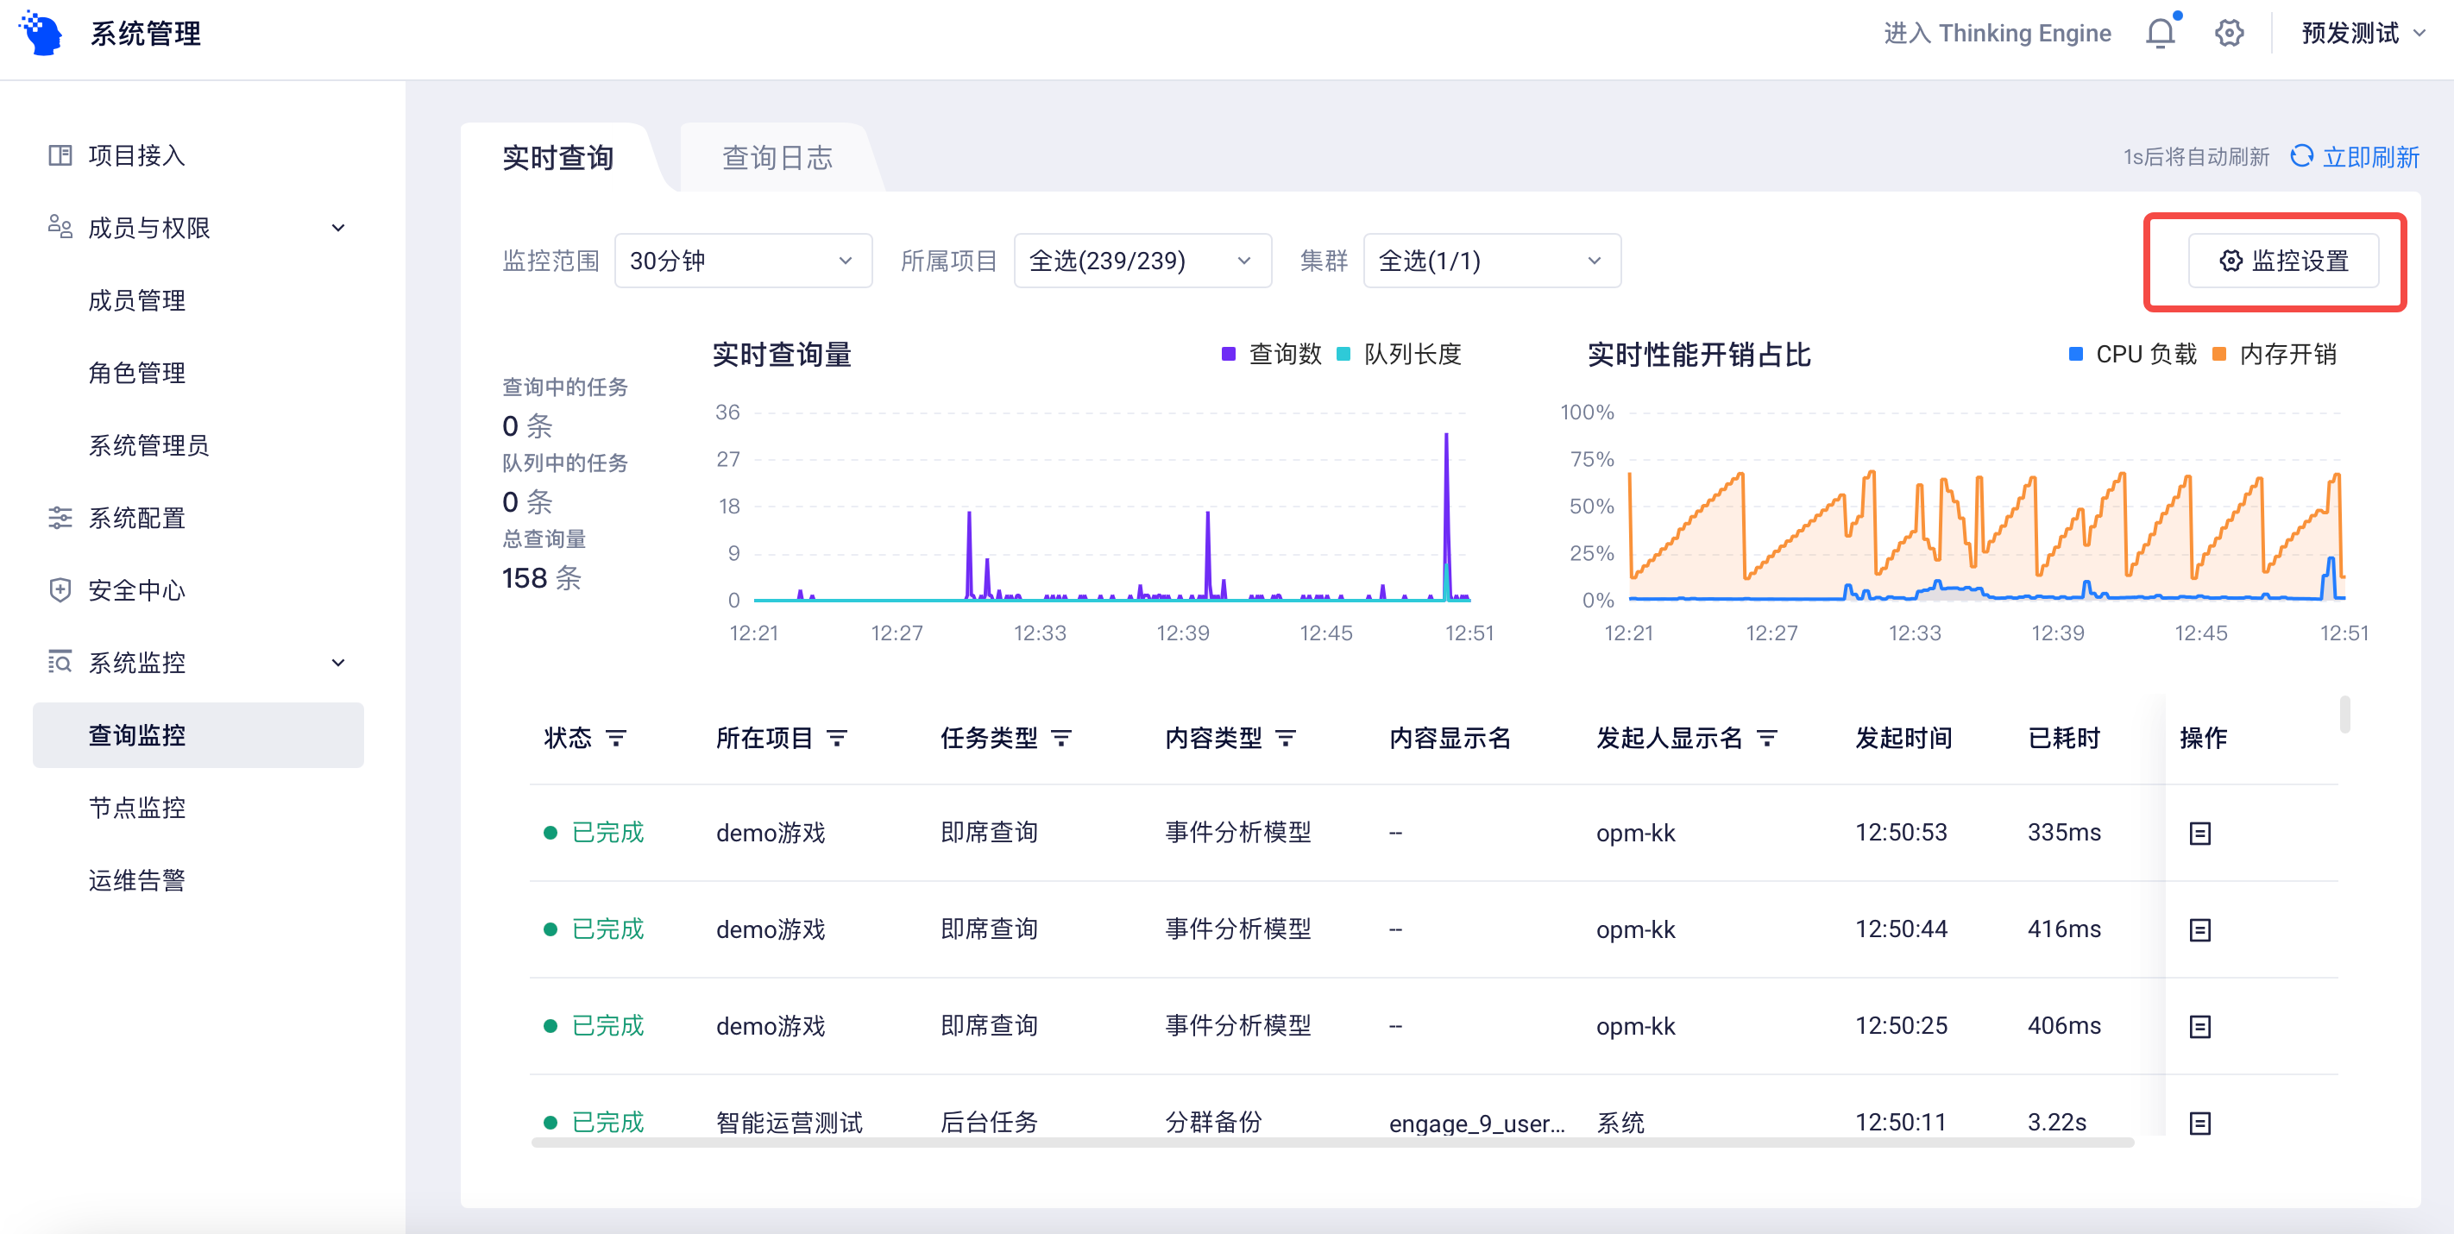Click the 后台任务 task type cell
Image resolution: width=2454 pixels, height=1234 pixels.
click(988, 1123)
